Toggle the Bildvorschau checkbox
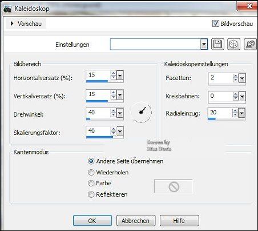Image resolution: width=258 pixels, height=231 pixels. click(216, 23)
